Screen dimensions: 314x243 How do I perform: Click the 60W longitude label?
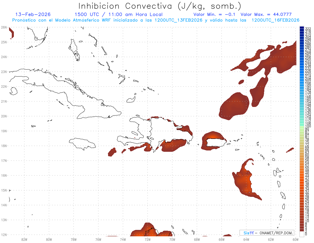(x=295, y=239)
